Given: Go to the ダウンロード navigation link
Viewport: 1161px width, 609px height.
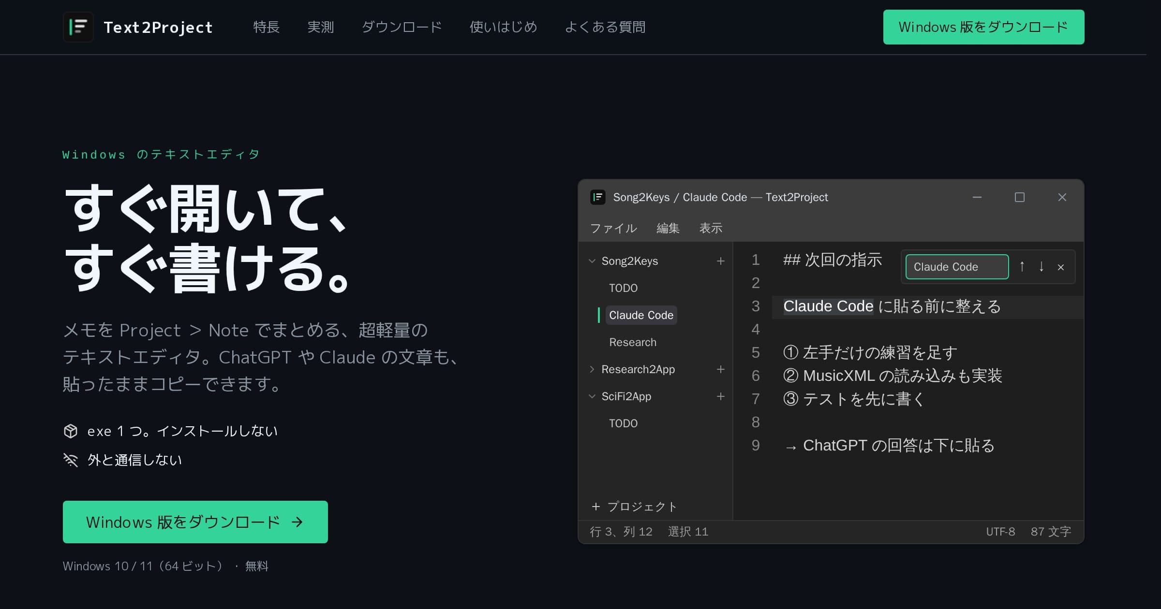Looking at the screenshot, I should tap(402, 27).
